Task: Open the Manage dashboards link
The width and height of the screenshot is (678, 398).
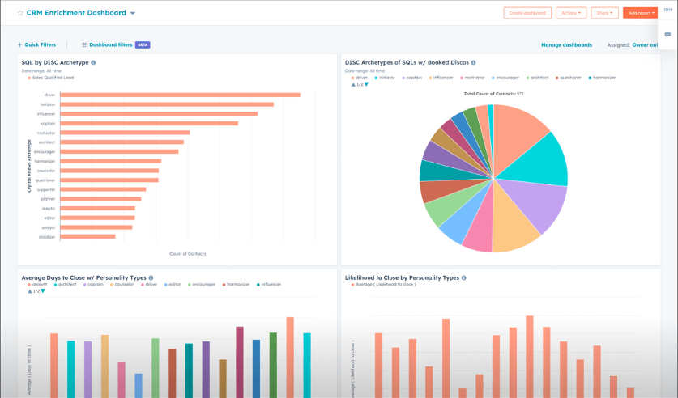Action: 566,44
